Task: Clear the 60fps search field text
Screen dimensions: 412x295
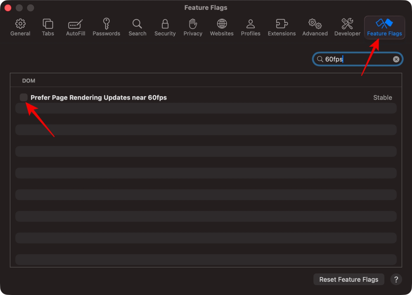Action: pos(396,59)
